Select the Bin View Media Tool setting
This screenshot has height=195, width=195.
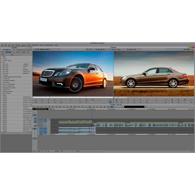tap(17, 71)
